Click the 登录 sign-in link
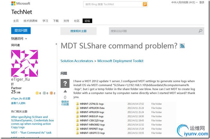 point(202,3)
